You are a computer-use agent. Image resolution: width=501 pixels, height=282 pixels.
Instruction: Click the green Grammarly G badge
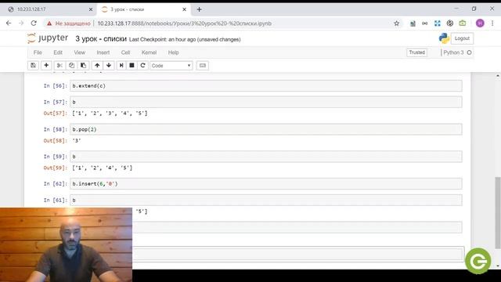coord(478,261)
